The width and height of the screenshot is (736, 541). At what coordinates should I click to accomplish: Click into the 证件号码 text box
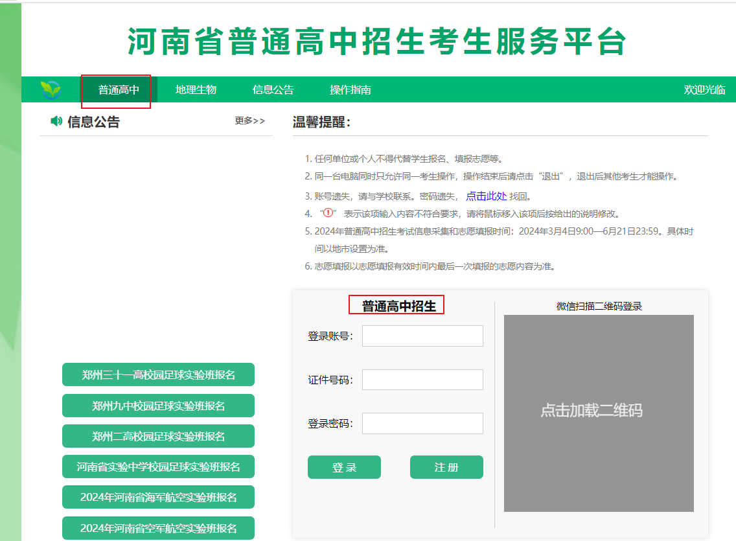click(422, 380)
